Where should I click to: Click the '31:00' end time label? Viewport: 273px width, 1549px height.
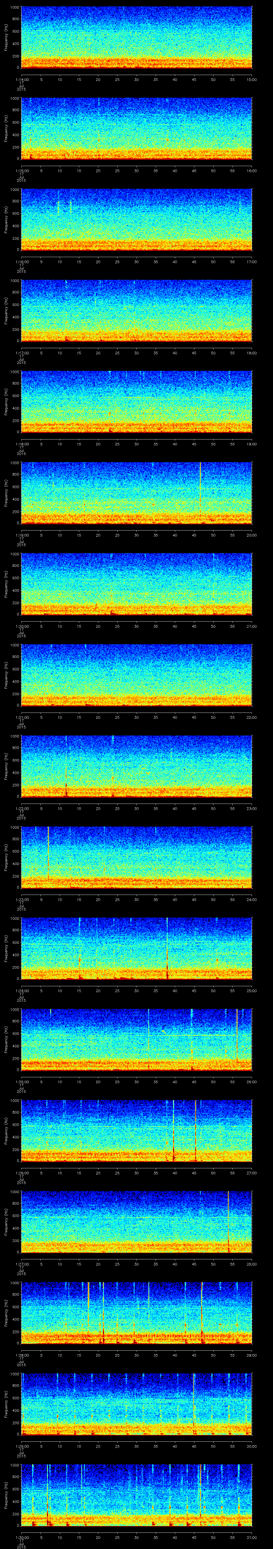click(251, 1537)
